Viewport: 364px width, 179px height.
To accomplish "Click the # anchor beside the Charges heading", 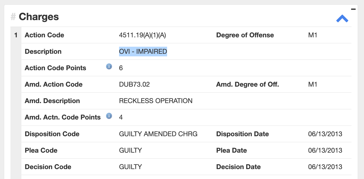I will click(12, 17).
